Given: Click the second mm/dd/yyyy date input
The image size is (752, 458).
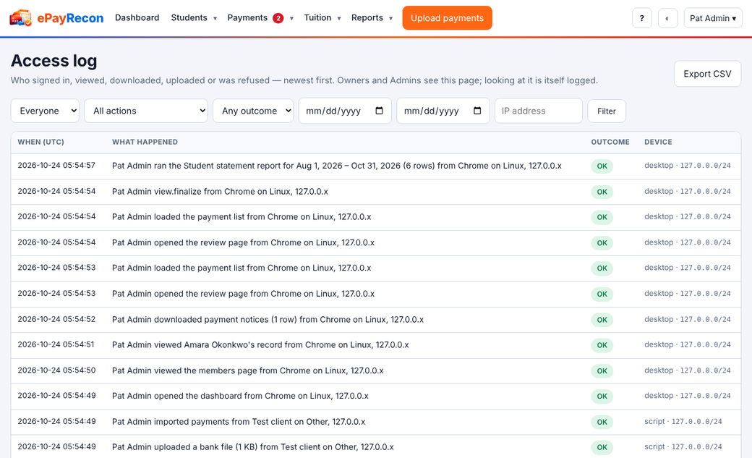Looking at the screenshot, I should [x=443, y=111].
